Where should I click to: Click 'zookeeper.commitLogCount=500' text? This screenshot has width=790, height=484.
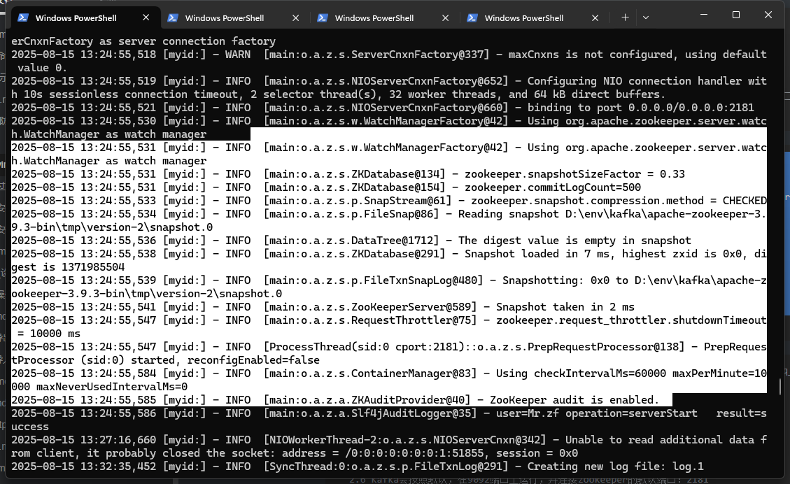tap(552, 187)
